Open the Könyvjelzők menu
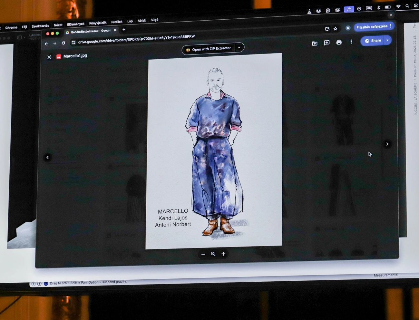The height and width of the screenshot is (320, 419). pyautogui.click(x=98, y=23)
